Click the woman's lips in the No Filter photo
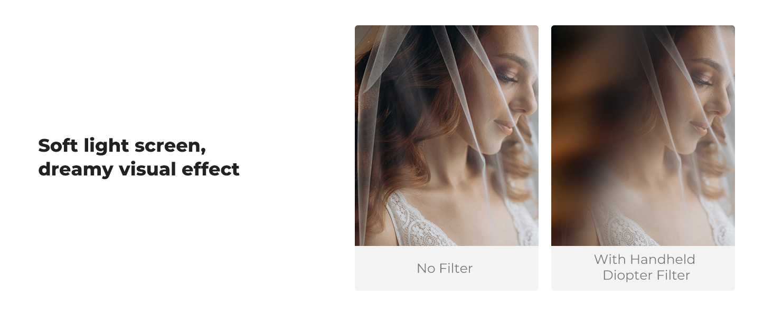The width and height of the screenshot is (773, 316). pos(504,127)
